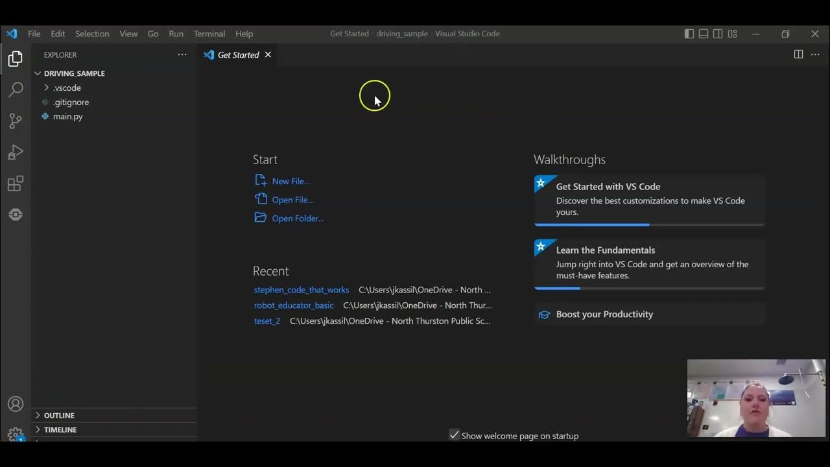Open recent teset_2 folder
This screenshot has width=830, height=467.
[267, 321]
